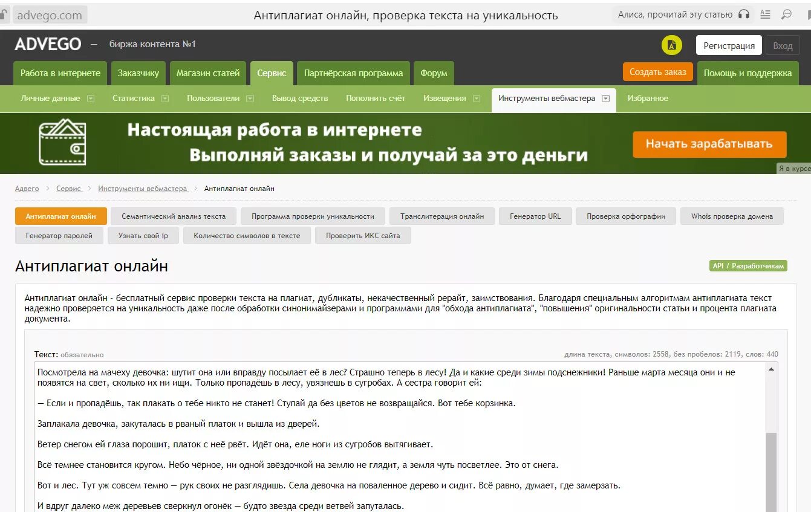
Task: Click inside the text input area
Action: coord(400,436)
